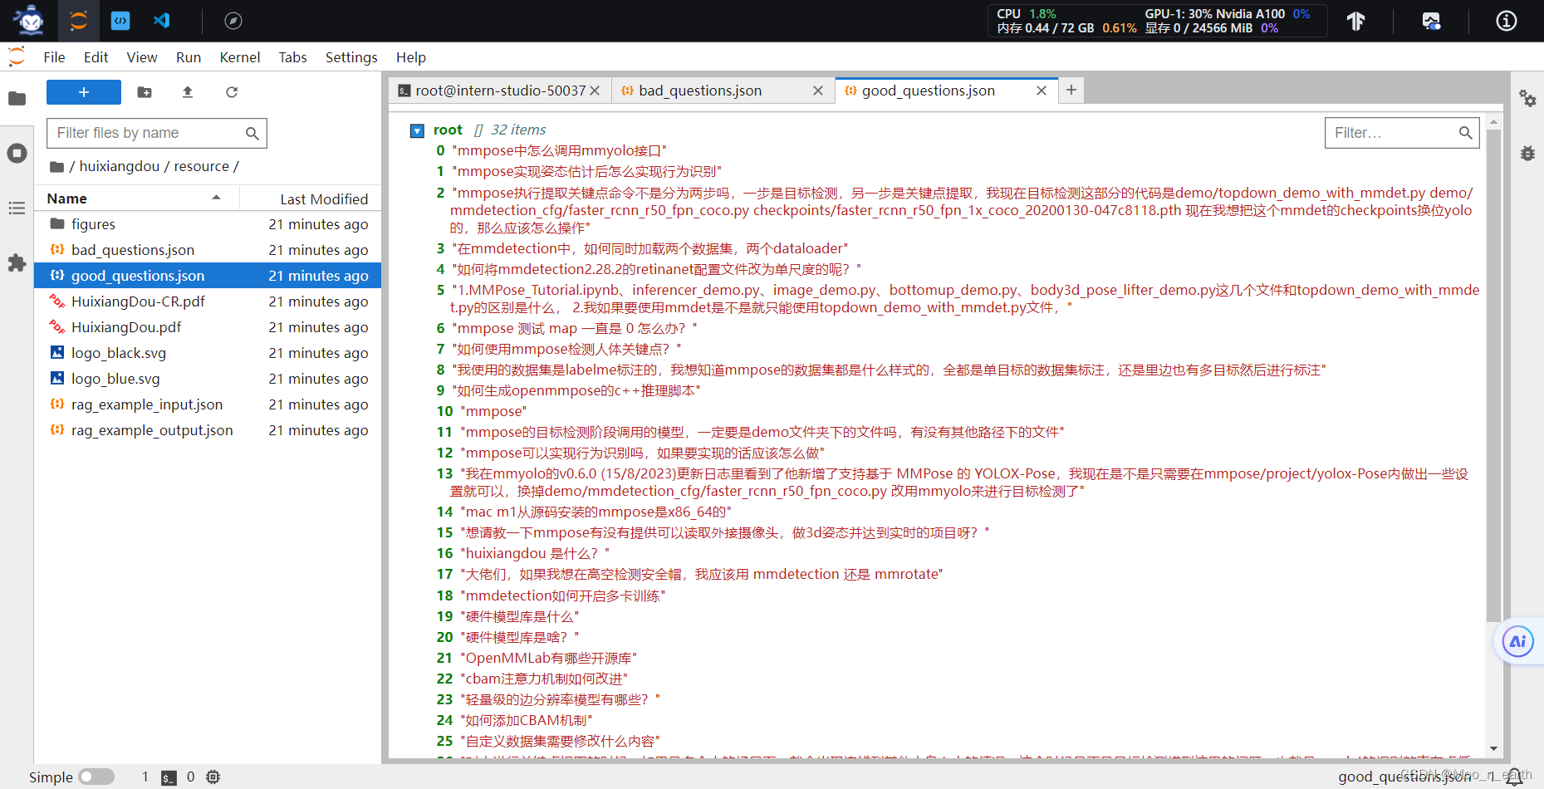Open the Help menu

411,57
